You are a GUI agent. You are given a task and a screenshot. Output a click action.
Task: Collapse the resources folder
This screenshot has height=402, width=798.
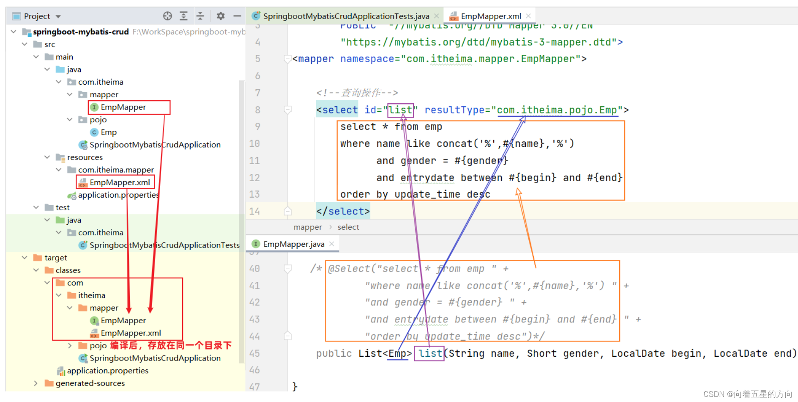pos(47,157)
